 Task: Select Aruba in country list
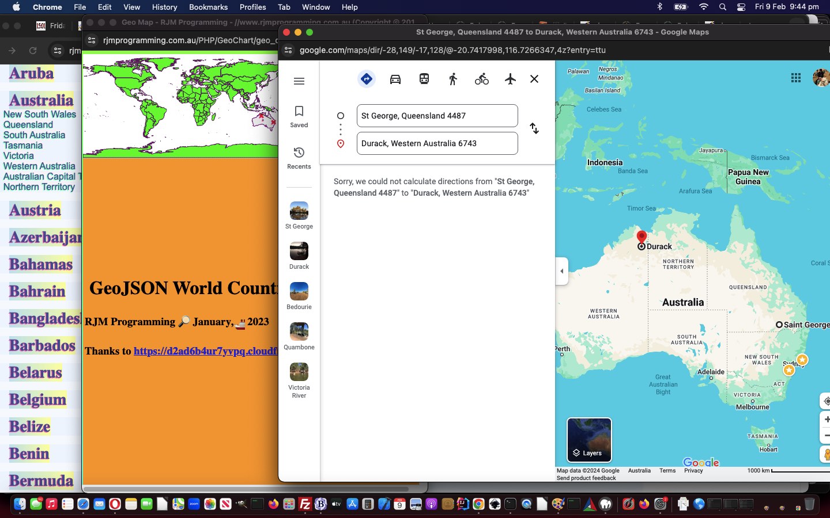[32, 73]
